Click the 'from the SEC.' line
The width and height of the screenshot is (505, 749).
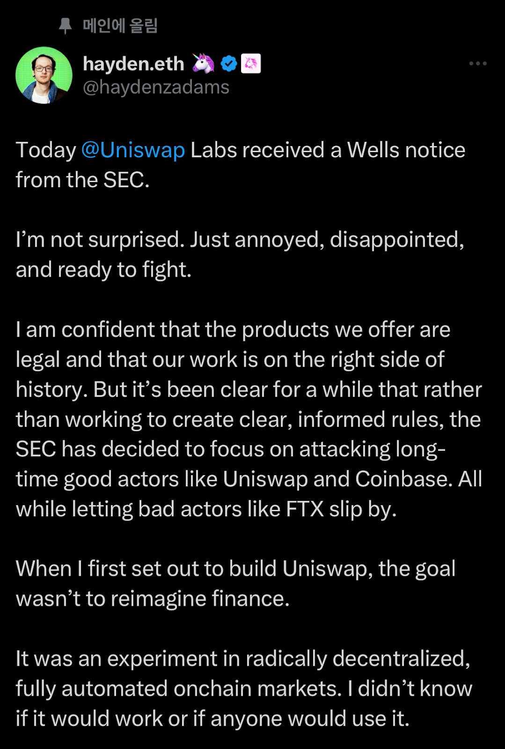(x=82, y=180)
